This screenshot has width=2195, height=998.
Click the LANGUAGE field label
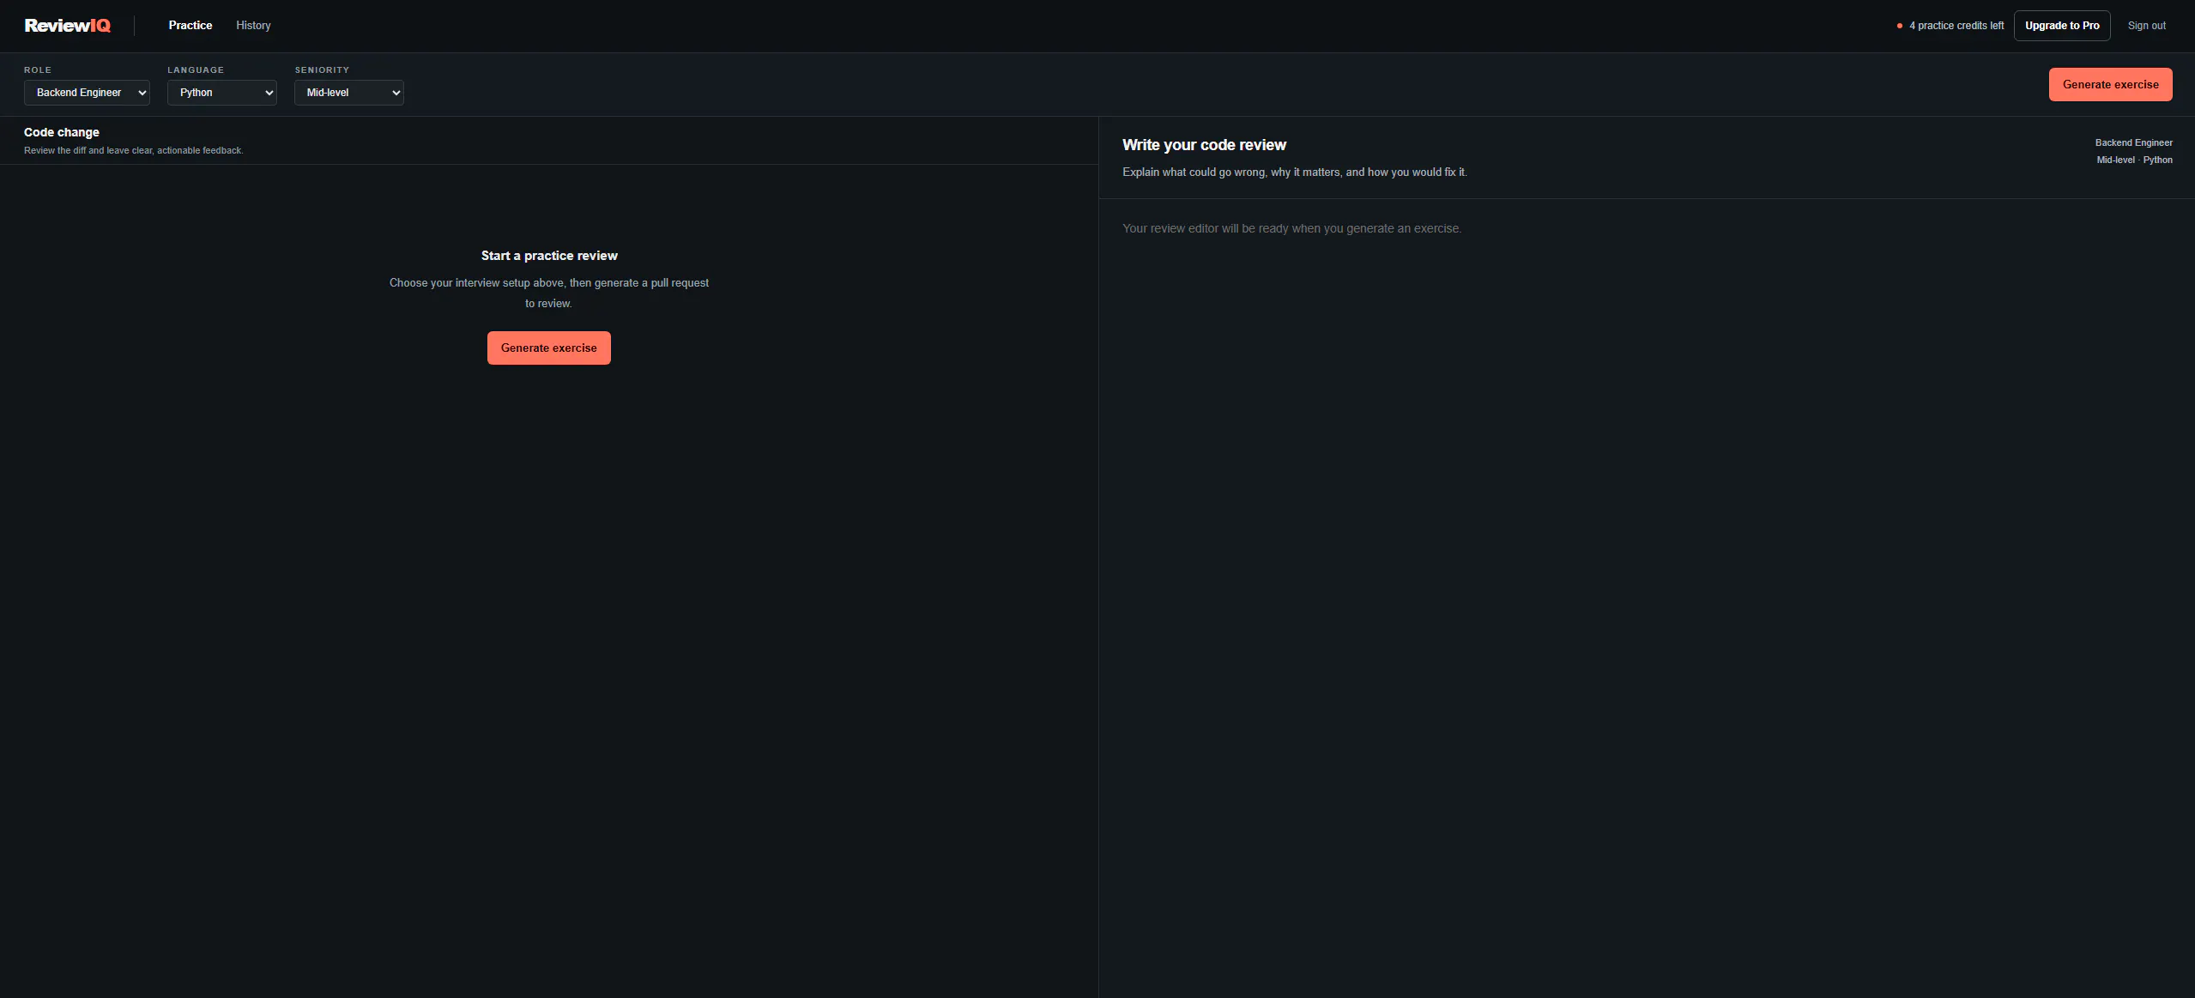pyautogui.click(x=196, y=70)
